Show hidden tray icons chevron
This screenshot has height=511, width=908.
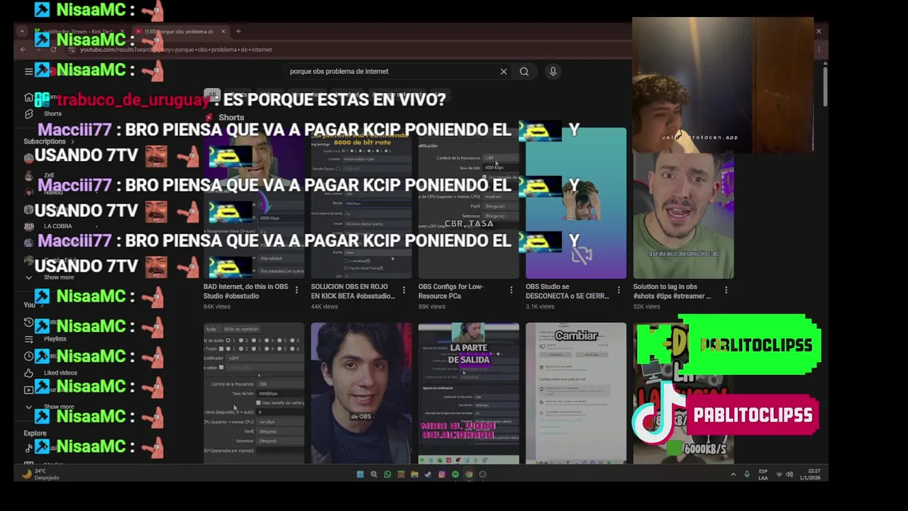tap(733, 474)
